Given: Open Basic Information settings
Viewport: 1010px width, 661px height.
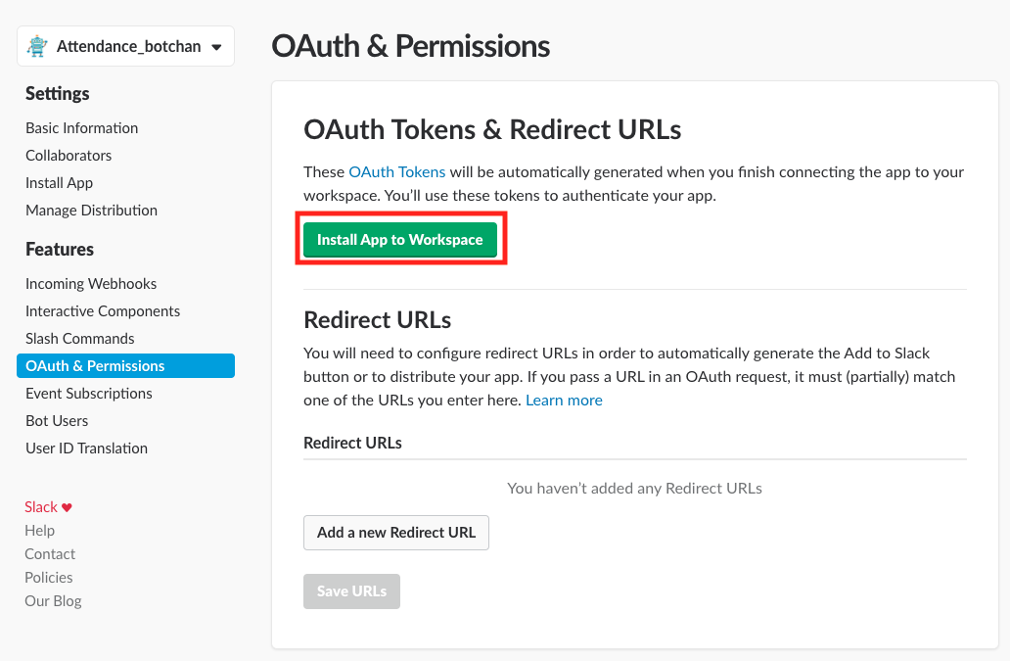Looking at the screenshot, I should point(81,128).
